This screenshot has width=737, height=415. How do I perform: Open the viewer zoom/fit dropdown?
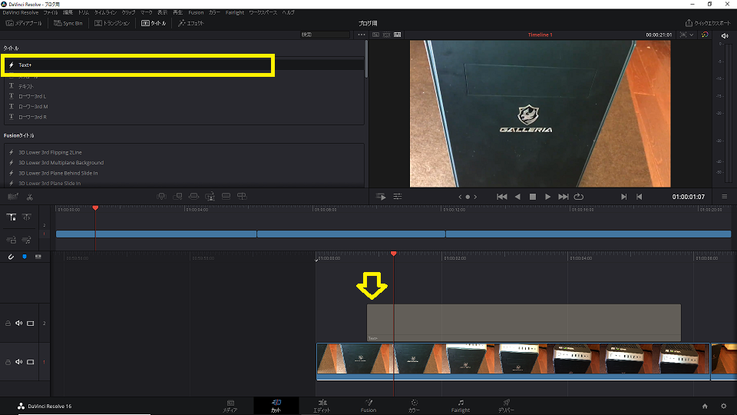click(686, 35)
